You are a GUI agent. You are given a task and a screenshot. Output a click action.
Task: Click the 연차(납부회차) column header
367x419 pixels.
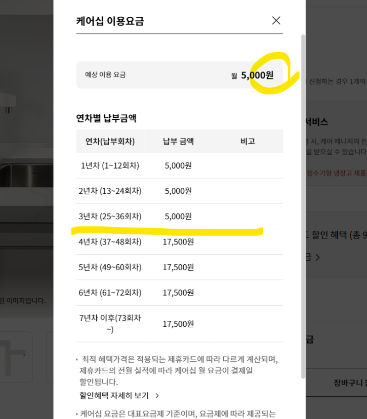click(x=110, y=141)
